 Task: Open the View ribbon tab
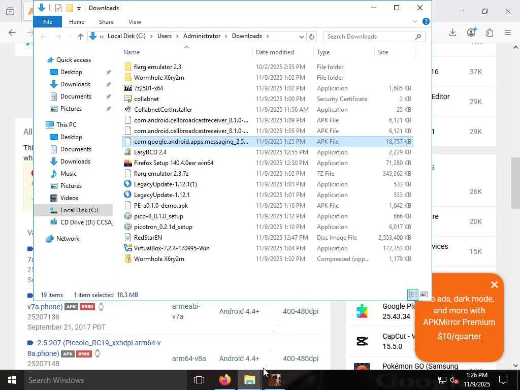click(135, 22)
